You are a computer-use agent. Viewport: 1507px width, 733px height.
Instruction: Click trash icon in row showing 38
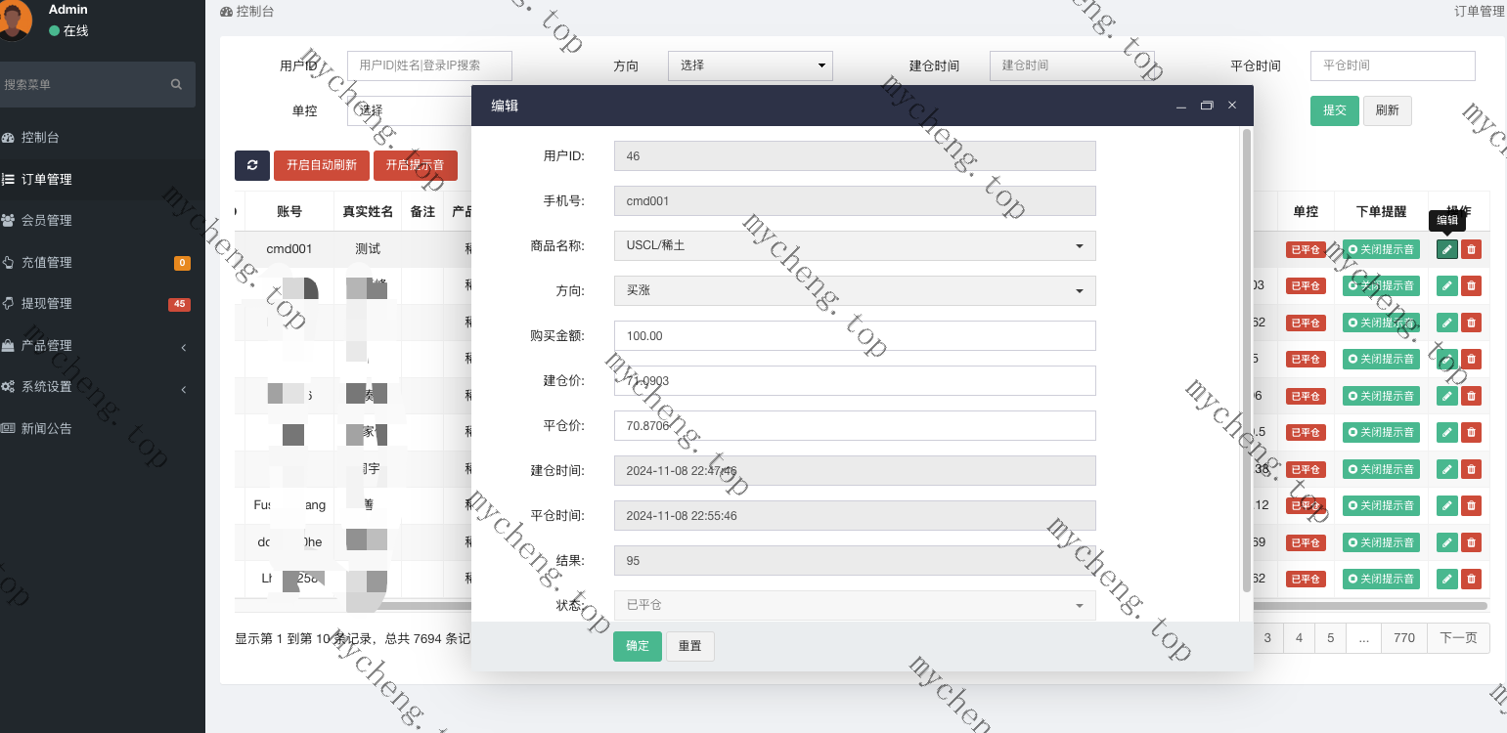(1471, 469)
